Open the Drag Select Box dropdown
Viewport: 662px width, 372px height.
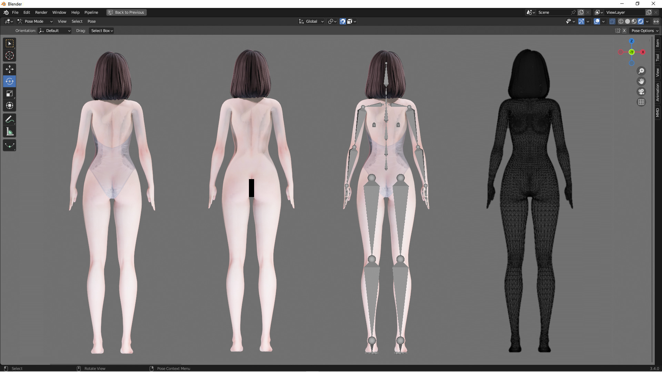pos(101,31)
